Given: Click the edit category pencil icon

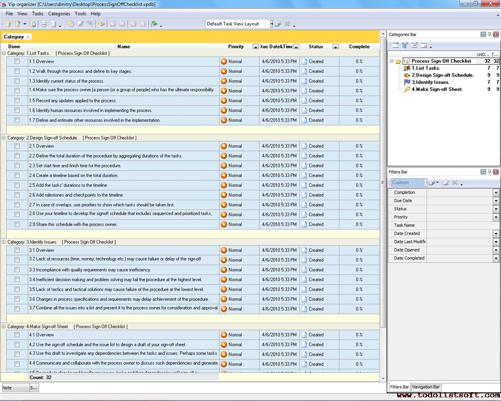Looking at the screenshot, I should point(414,45).
